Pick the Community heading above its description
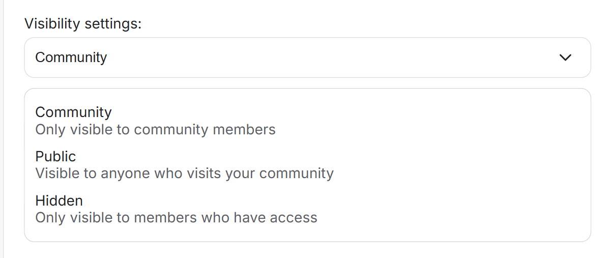The image size is (607, 258). tap(73, 112)
